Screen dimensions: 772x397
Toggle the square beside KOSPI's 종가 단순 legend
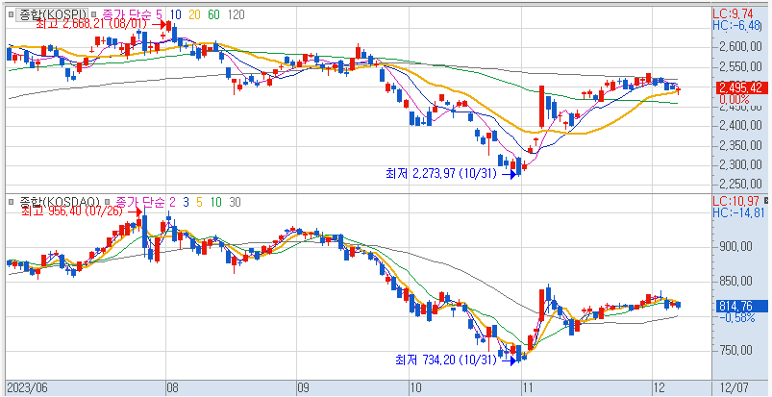tap(95, 14)
